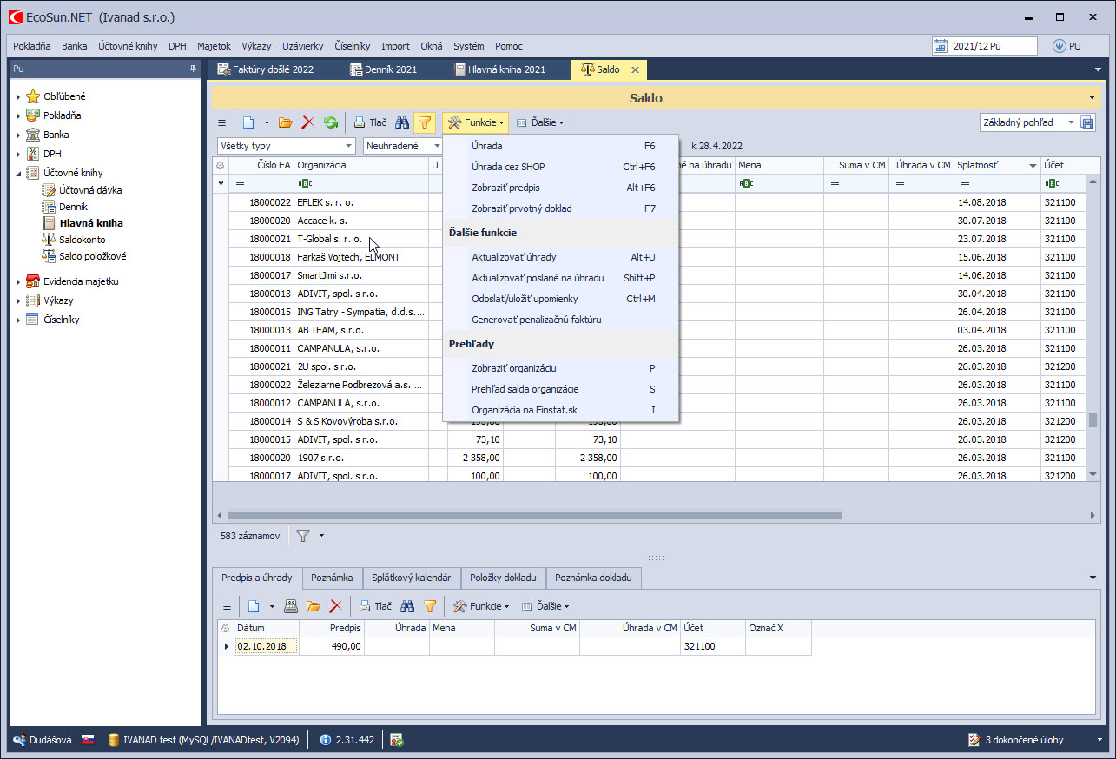Toggle the filter funnel in the toolbar
The height and width of the screenshot is (759, 1116).
pyautogui.click(x=425, y=122)
